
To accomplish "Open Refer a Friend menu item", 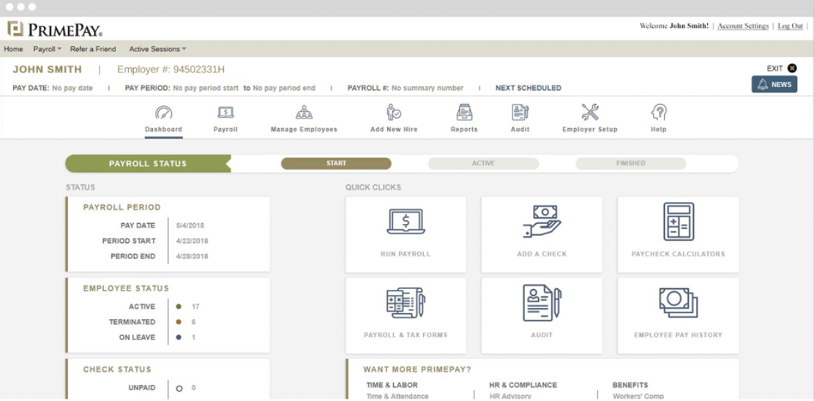I will (93, 49).
